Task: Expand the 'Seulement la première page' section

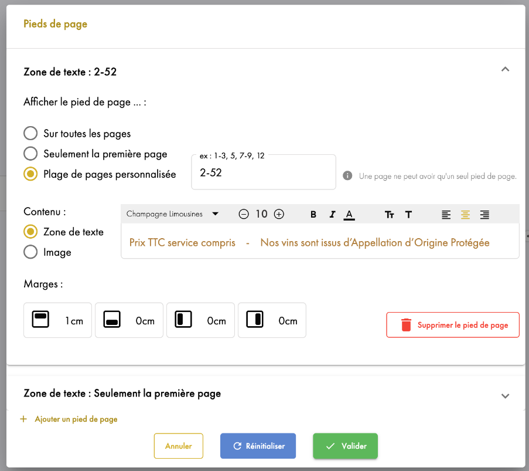Action: 505,396
